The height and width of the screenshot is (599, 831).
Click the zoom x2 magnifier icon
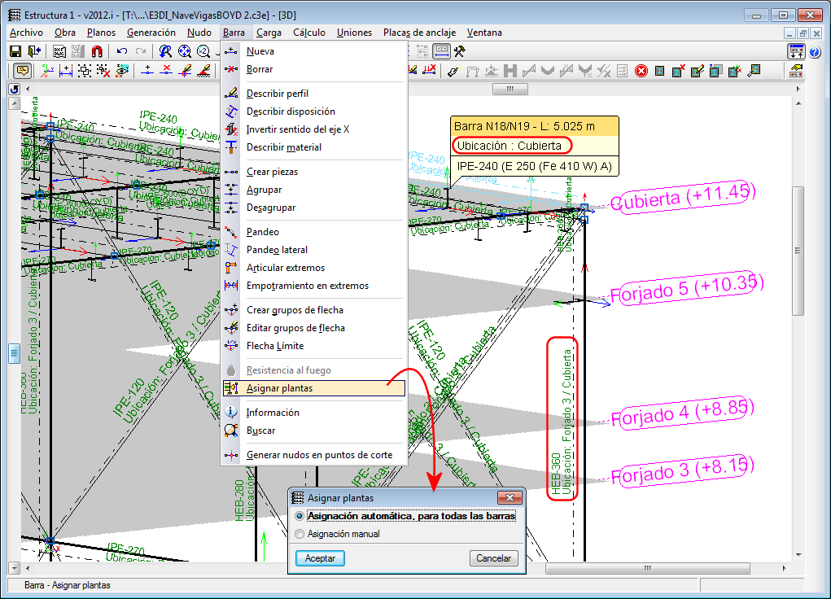203,51
